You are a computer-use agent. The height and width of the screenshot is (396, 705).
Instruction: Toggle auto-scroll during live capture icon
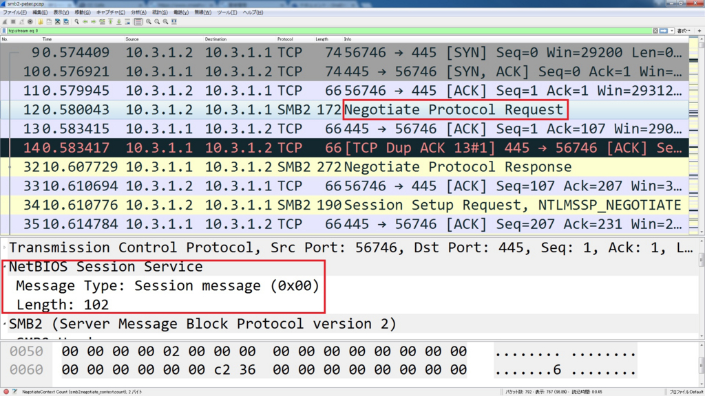click(127, 21)
